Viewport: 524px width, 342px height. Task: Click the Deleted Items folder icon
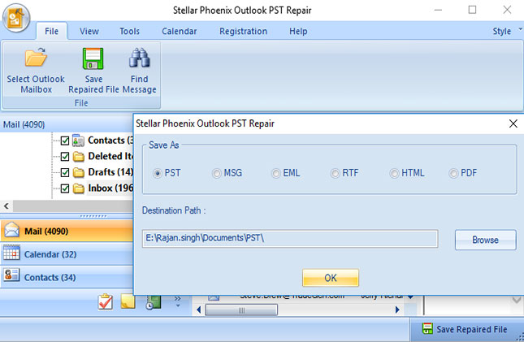[79, 157]
